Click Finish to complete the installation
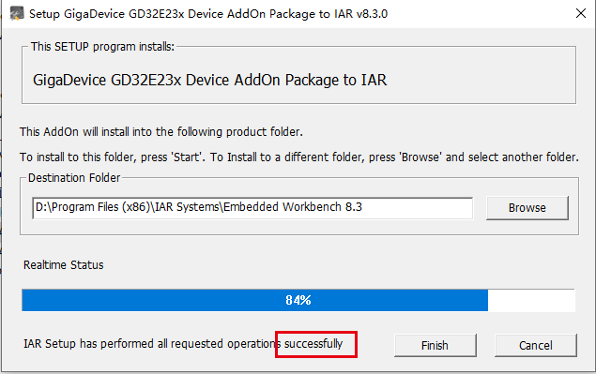This screenshot has height=374, width=596. click(435, 345)
